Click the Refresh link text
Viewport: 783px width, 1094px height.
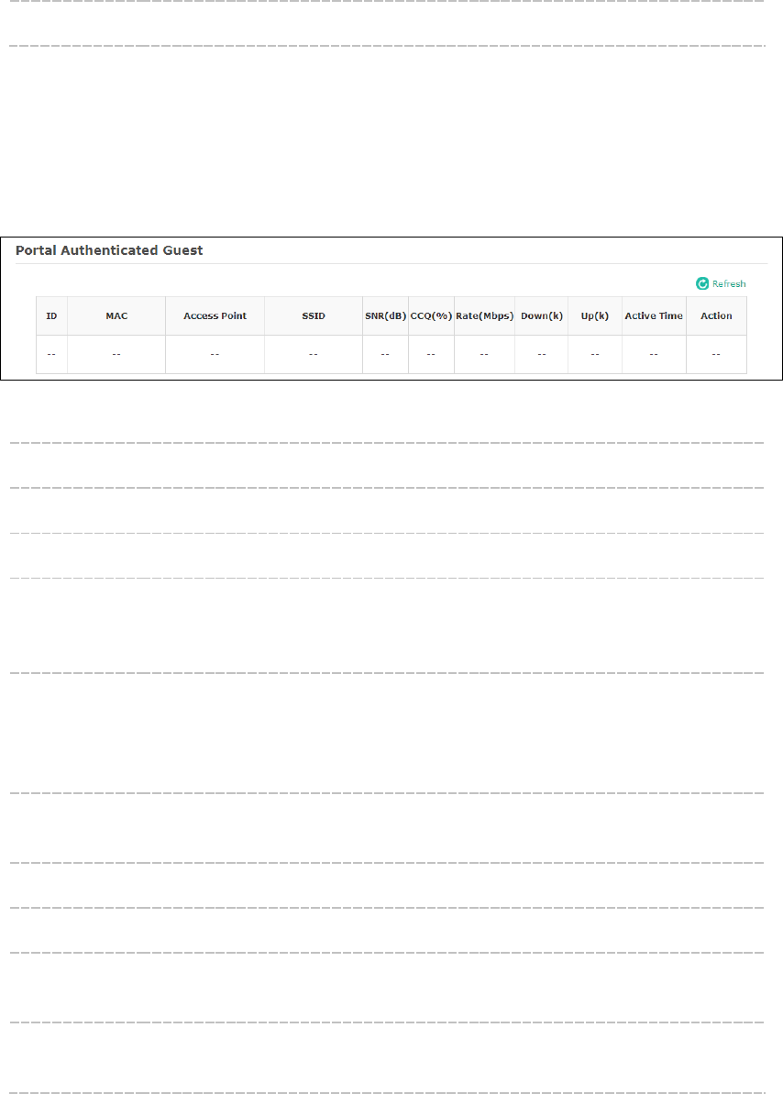click(729, 284)
